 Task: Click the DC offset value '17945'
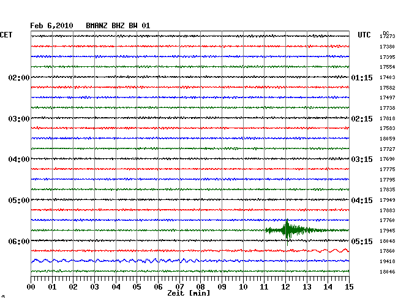click(388, 231)
